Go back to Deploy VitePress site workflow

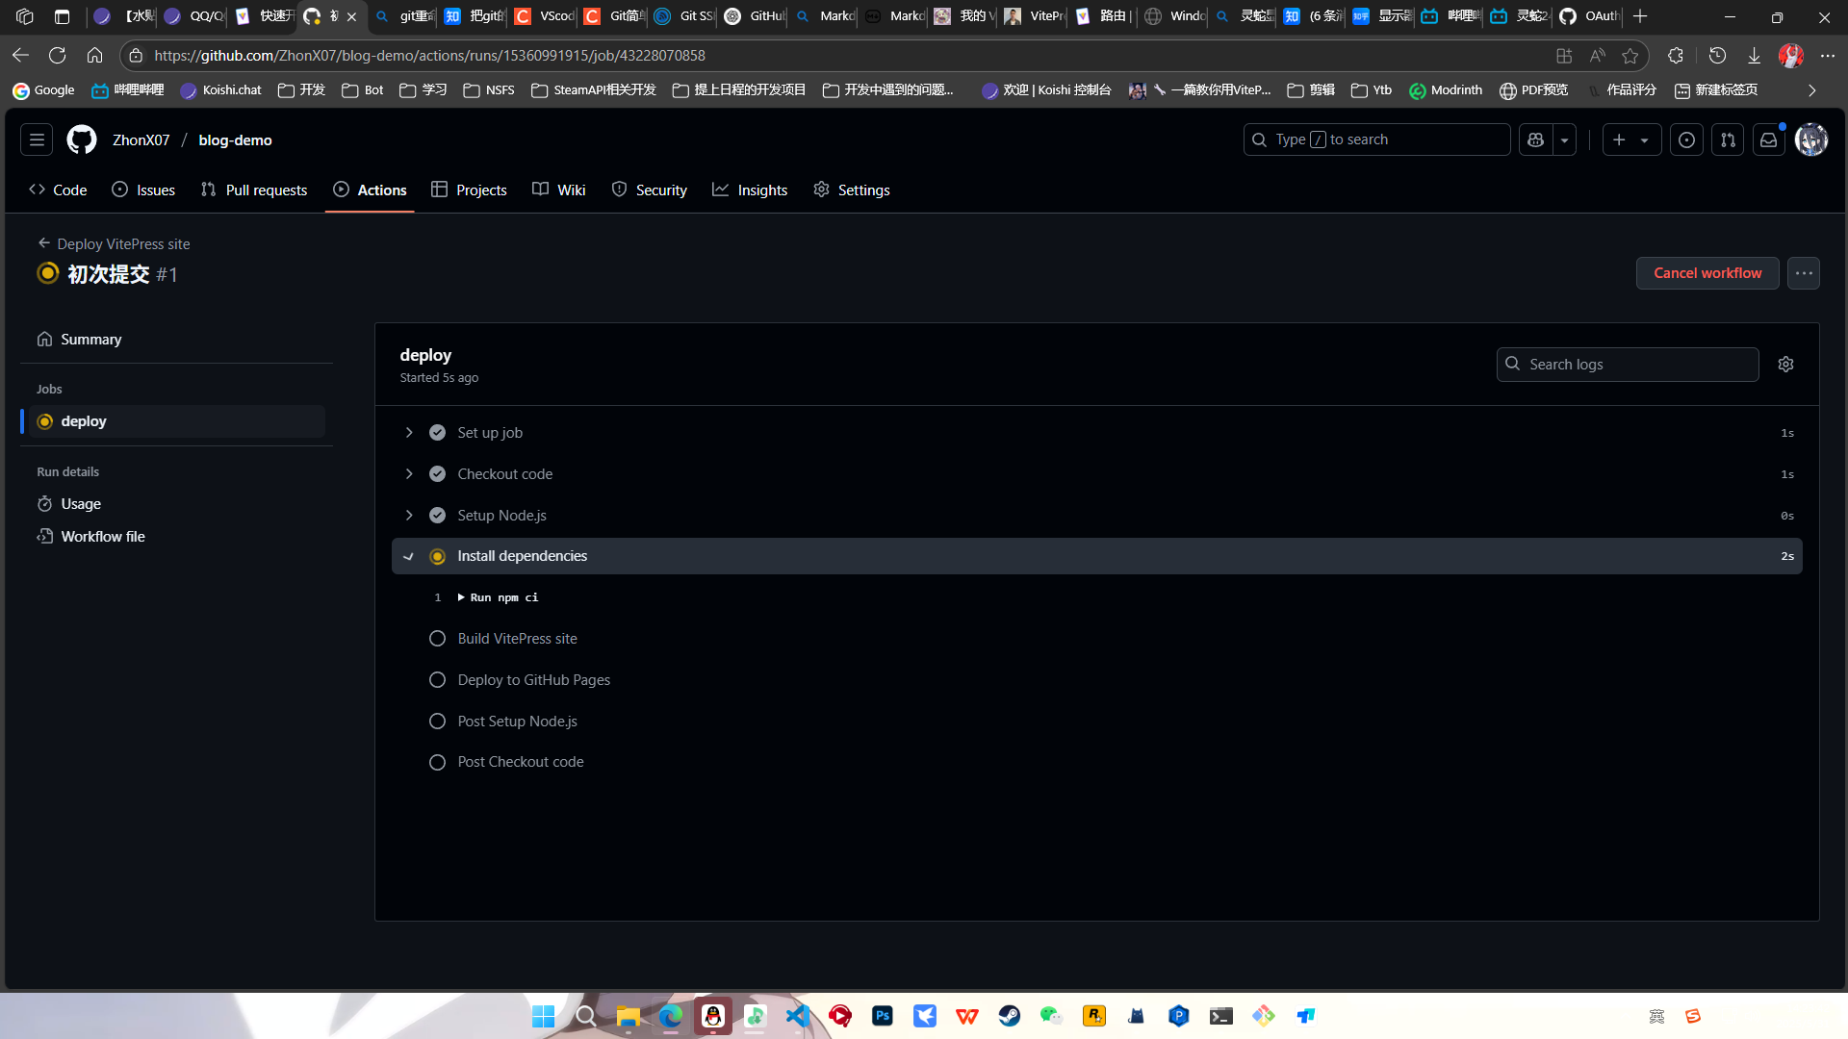[x=114, y=243]
